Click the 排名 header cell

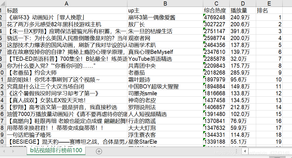pos(269,10)
